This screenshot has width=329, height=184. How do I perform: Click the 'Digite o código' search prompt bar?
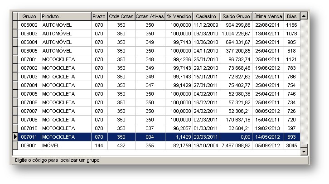pos(160,160)
